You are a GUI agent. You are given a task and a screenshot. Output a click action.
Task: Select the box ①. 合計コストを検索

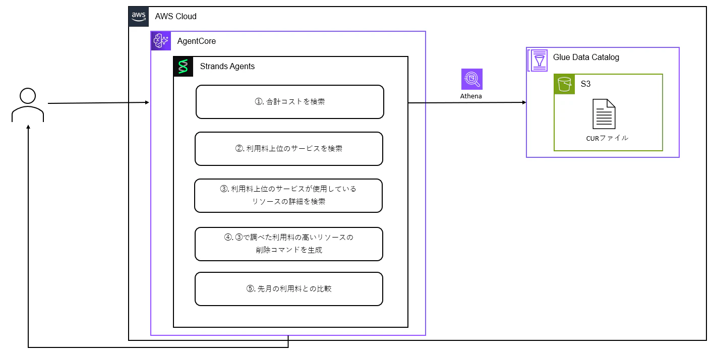click(290, 102)
